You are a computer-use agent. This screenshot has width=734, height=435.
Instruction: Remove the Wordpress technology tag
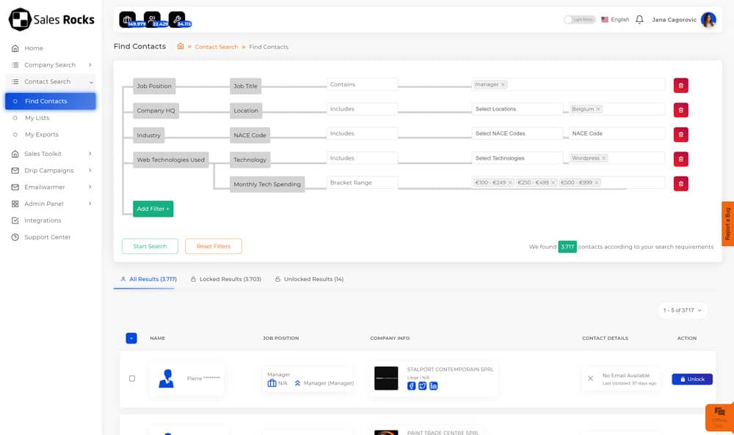pyautogui.click(x=604, y=158)
